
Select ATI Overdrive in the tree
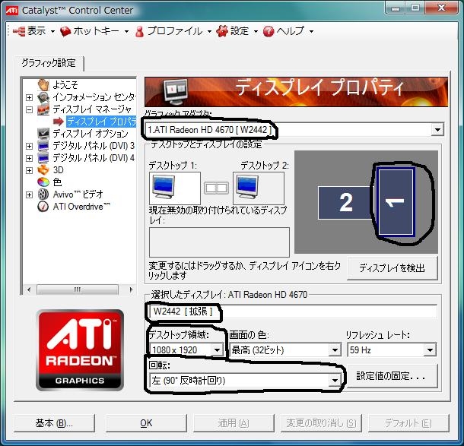tap(81, 207)
